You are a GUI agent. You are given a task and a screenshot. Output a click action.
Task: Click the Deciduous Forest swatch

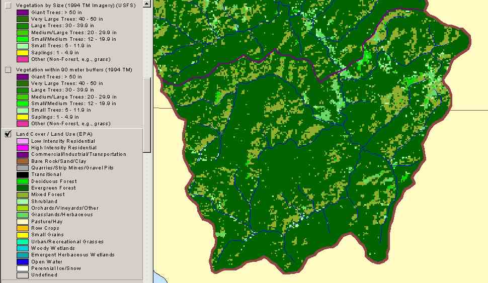click(23, 181)
